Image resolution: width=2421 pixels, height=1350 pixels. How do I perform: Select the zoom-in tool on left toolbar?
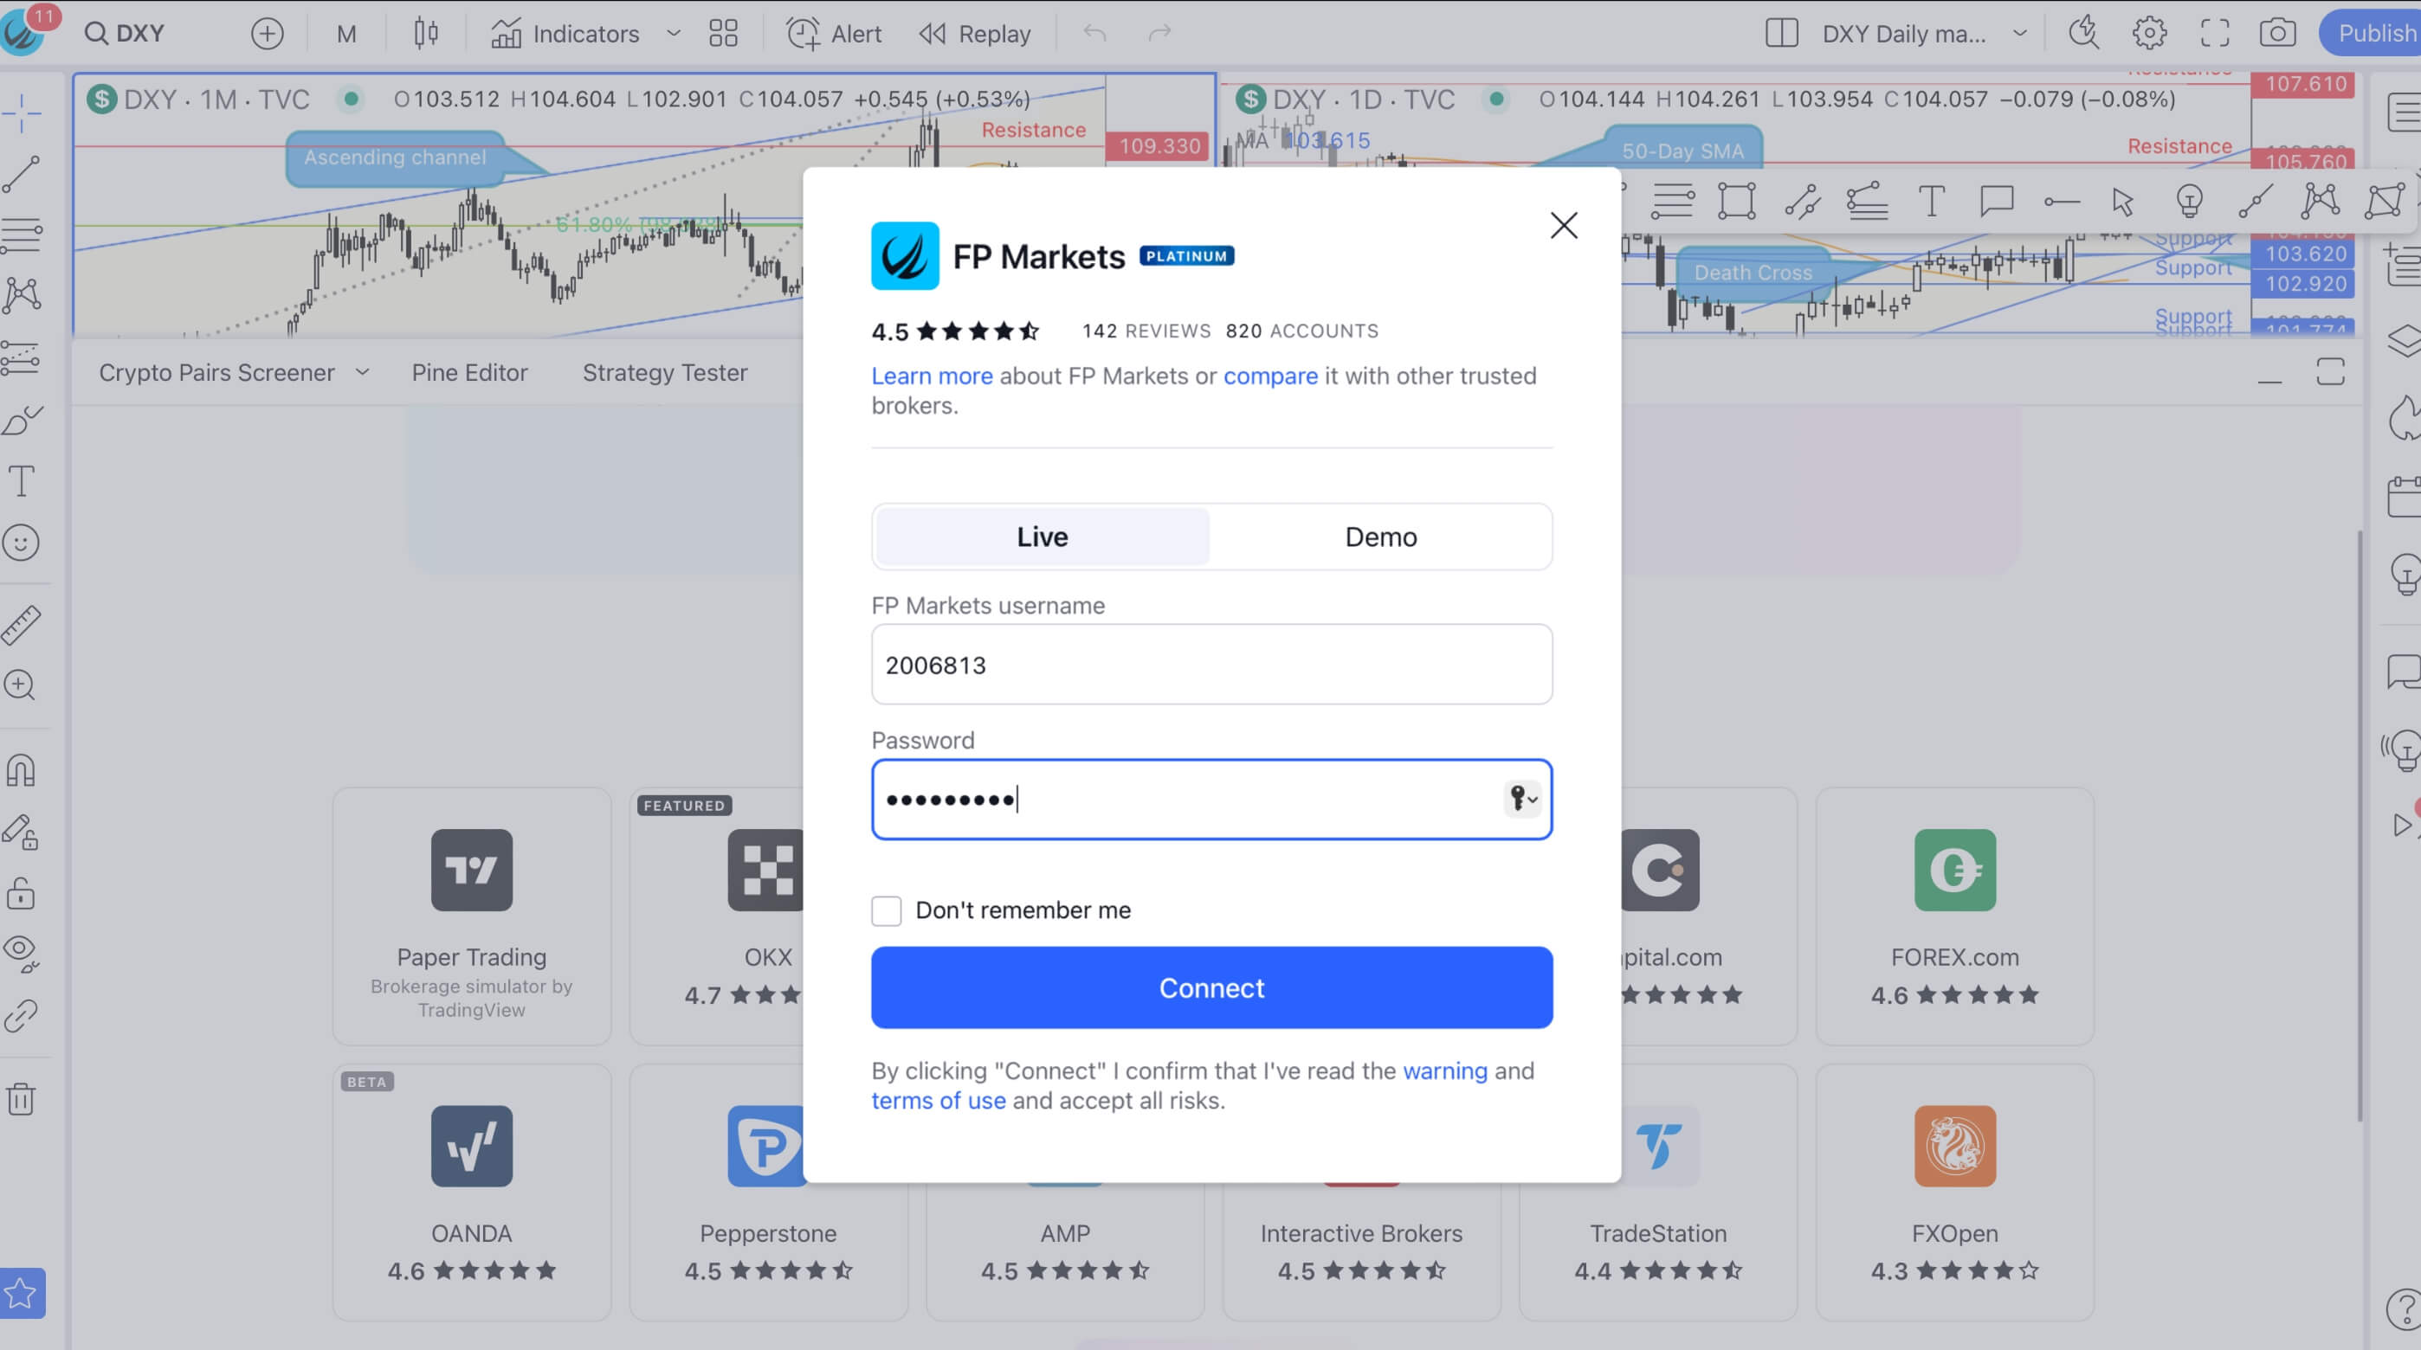click(x=21, y=685)
